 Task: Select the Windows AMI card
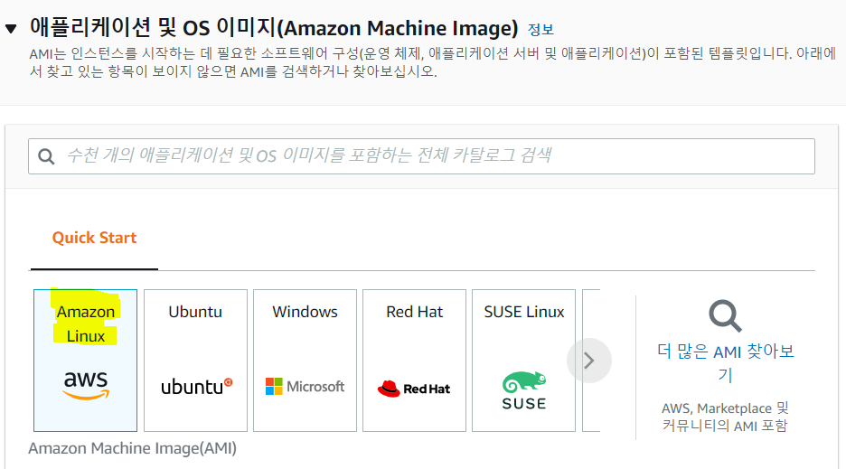[x=305, y=360]
